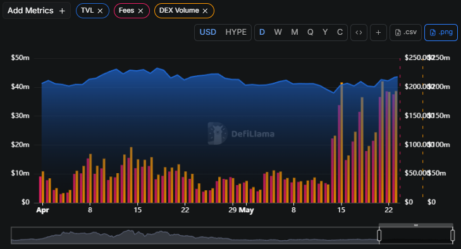Screen dimensions: 461x249
Task: Set chart interval to yearly (Y)
Action: tap(325, 32)
